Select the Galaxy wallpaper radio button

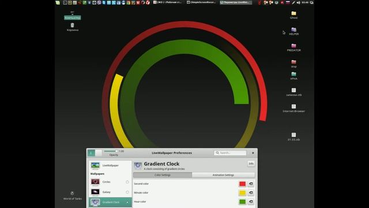tap(127, 192)
